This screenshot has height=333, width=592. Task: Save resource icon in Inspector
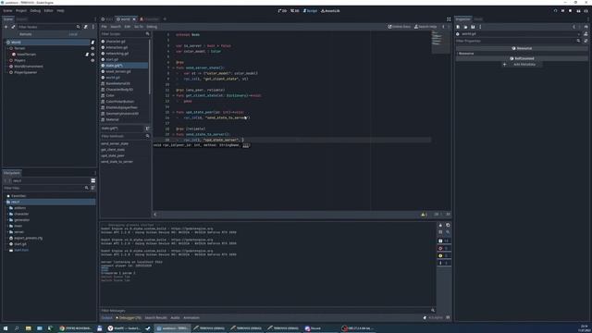click(473, 27)
